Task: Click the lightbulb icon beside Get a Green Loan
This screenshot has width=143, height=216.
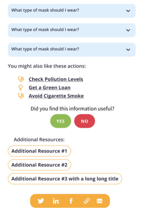Action: click(x=20, y=87)
